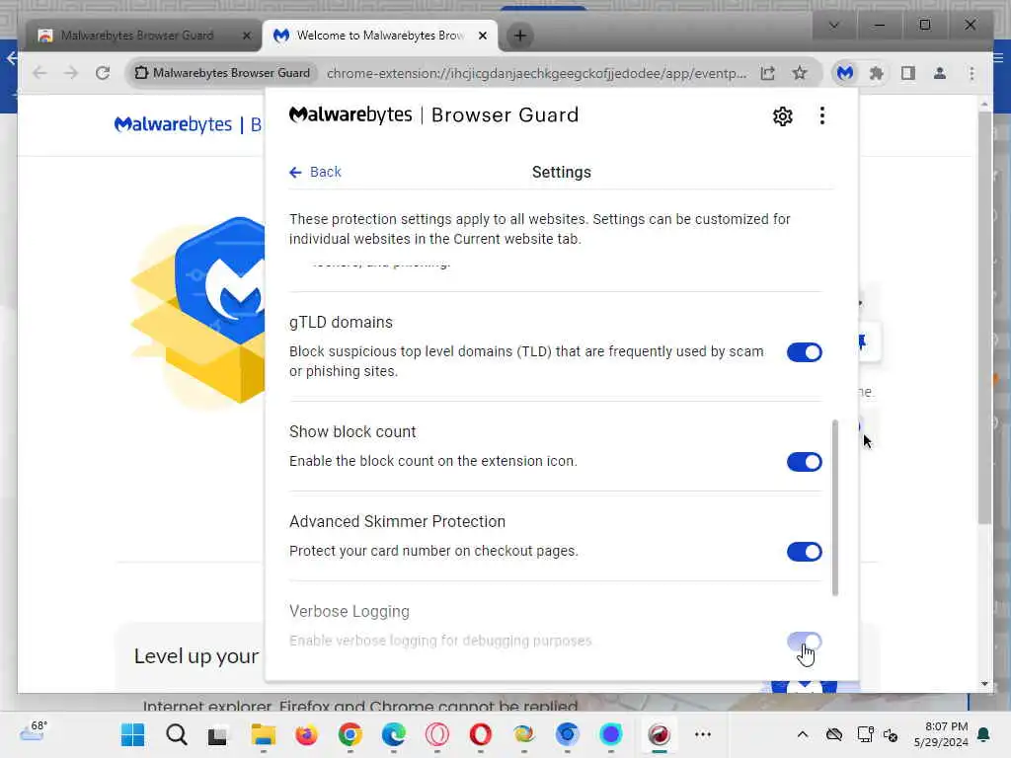Click the Malwarebytes extension icon in toolbar

[845, 73]
